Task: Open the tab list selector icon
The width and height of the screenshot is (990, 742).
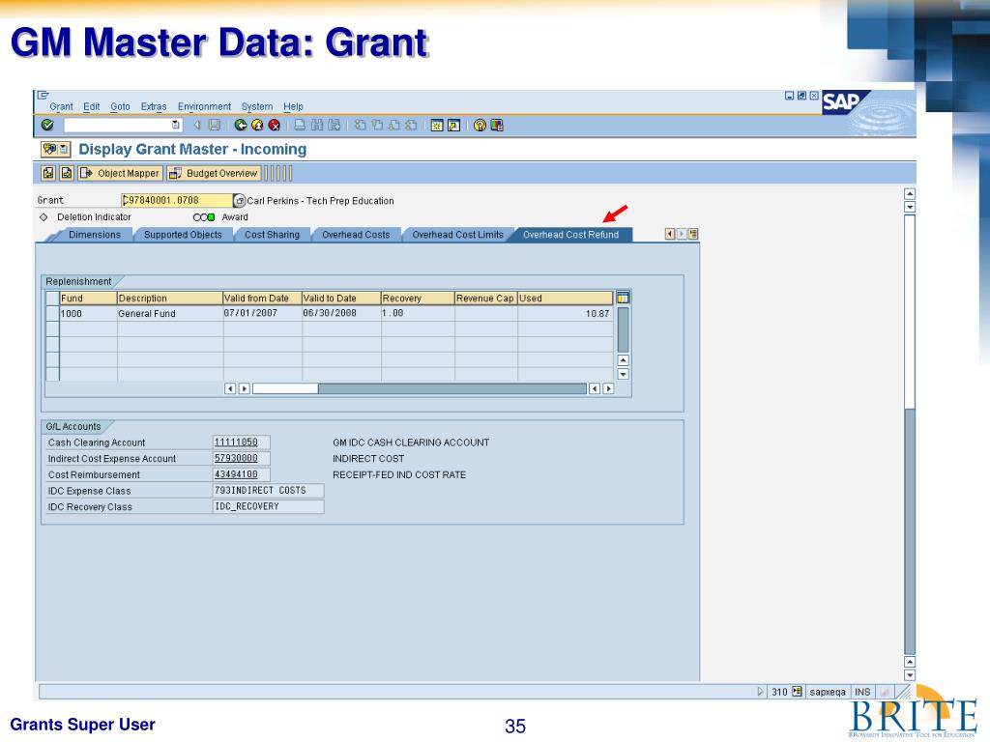Action: point(693,234)
